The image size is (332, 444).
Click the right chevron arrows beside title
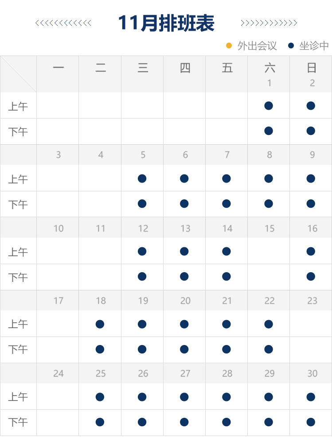tap(269, 23)
